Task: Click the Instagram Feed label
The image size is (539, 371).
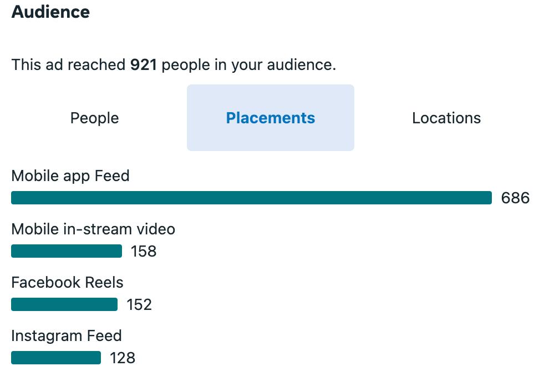Action: tap(66, 335)
